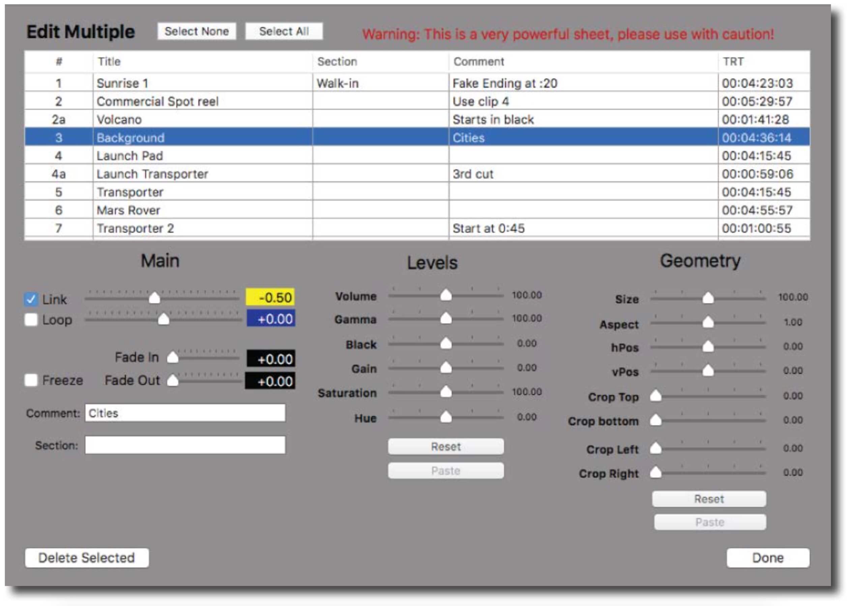Image resolution: width=849 pixels, height=606 pixels.
Task: Click the 'Fake Ending at :20' comment
Action: point(505,83)
